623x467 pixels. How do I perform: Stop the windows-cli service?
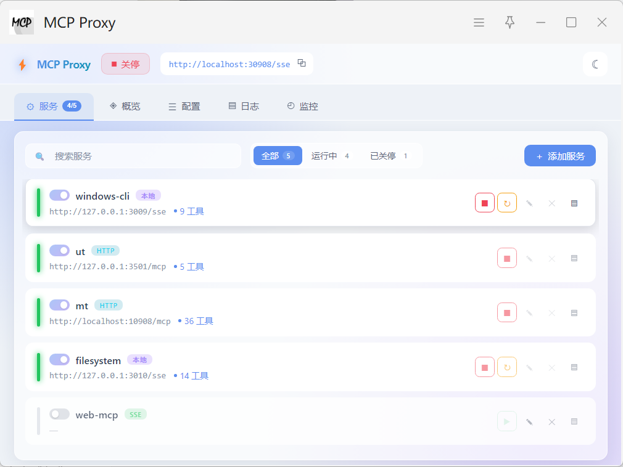click(484, 203)
